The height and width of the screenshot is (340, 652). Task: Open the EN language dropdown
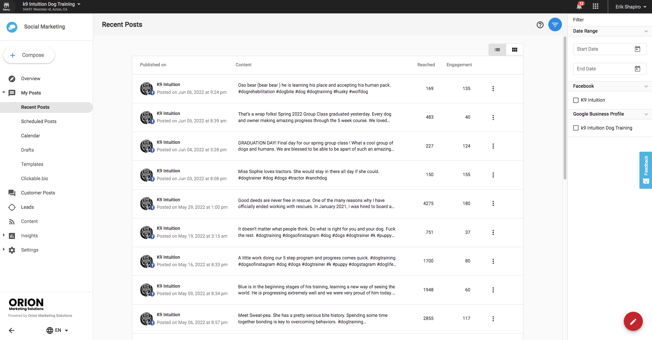pyautogui.click(x=57, y=330)
